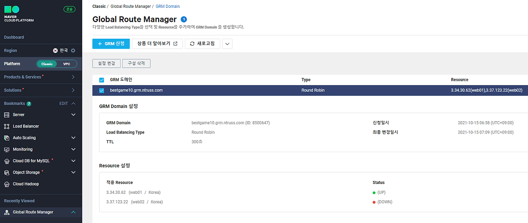The image size is (528, 223).
Task: Click the GRM Domain breadcrumb
Action: coord(167,7)
